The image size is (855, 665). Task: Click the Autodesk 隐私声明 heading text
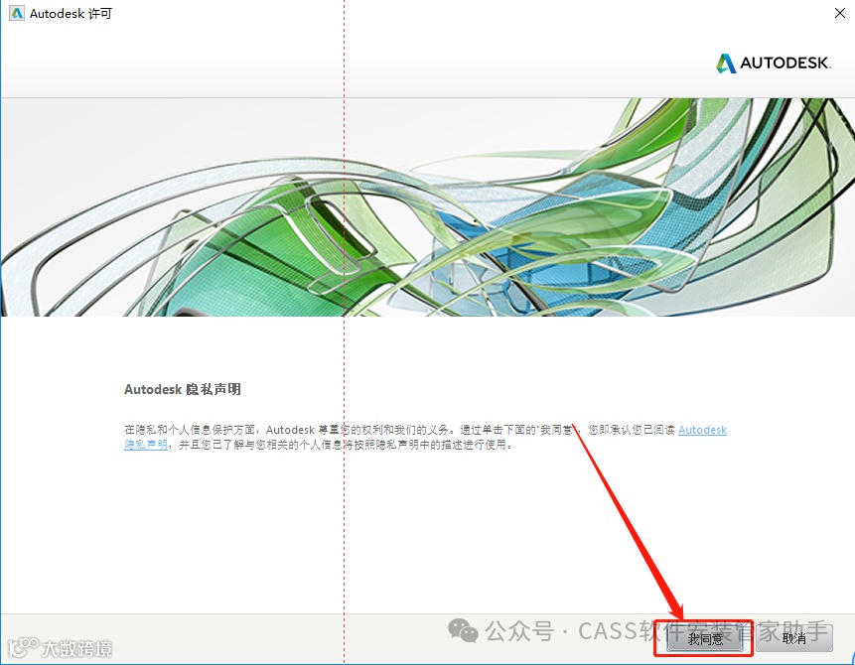(182, 389)
